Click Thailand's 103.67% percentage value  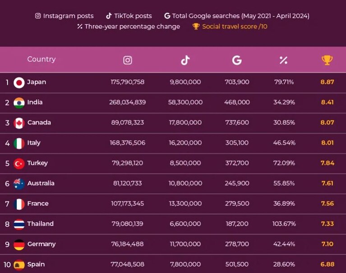pyautogui.click(x=284, y=224)
